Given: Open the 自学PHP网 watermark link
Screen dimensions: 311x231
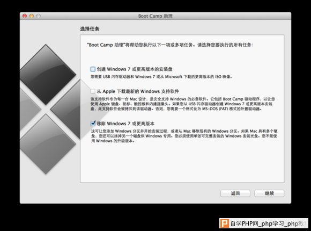Looking at the screenshot, I should click(x=268, y=223).
